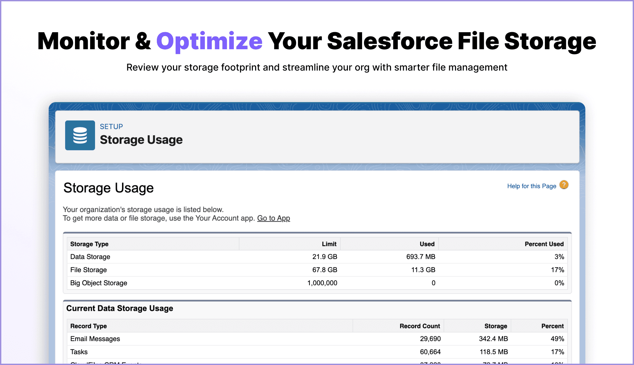
Task: Select the File Storage row
Action: (x=88, y=270)
